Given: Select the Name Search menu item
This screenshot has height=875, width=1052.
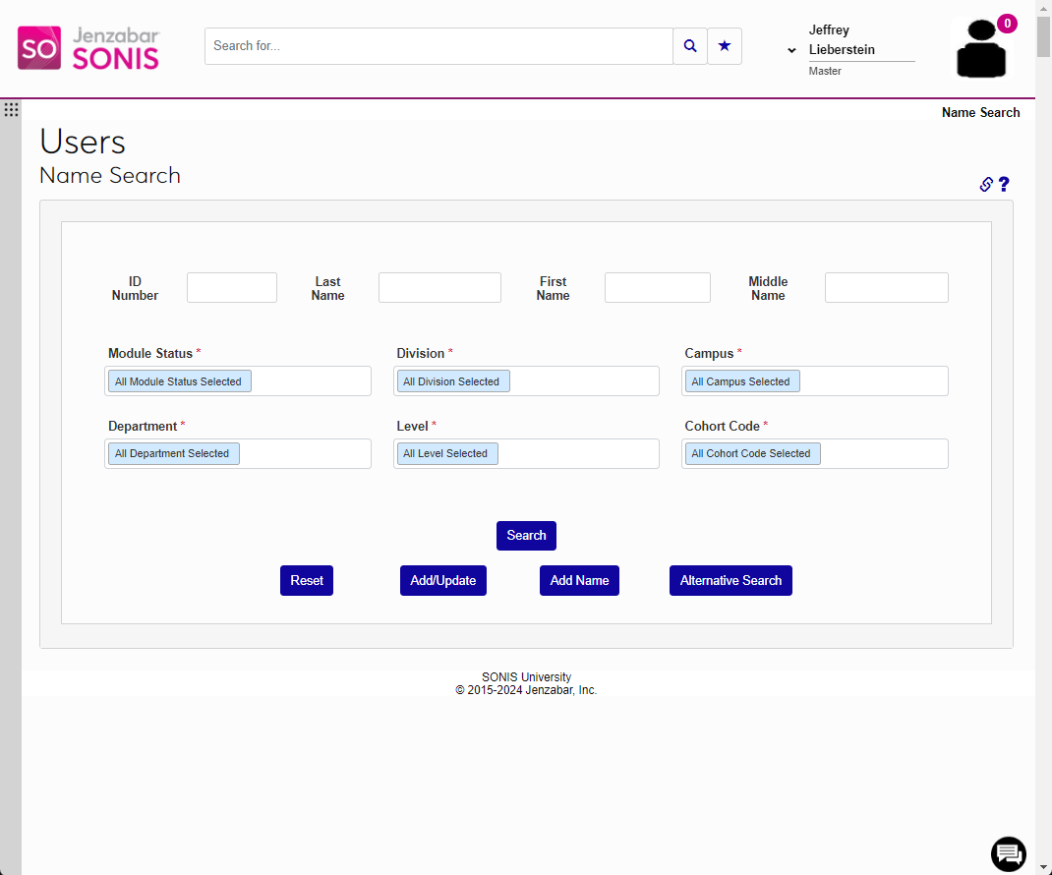Looking at the screenshot, I should (x=980, y=112).
